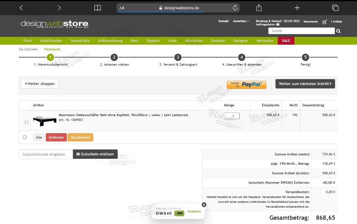Click into the Suche search field

(301, 31)
